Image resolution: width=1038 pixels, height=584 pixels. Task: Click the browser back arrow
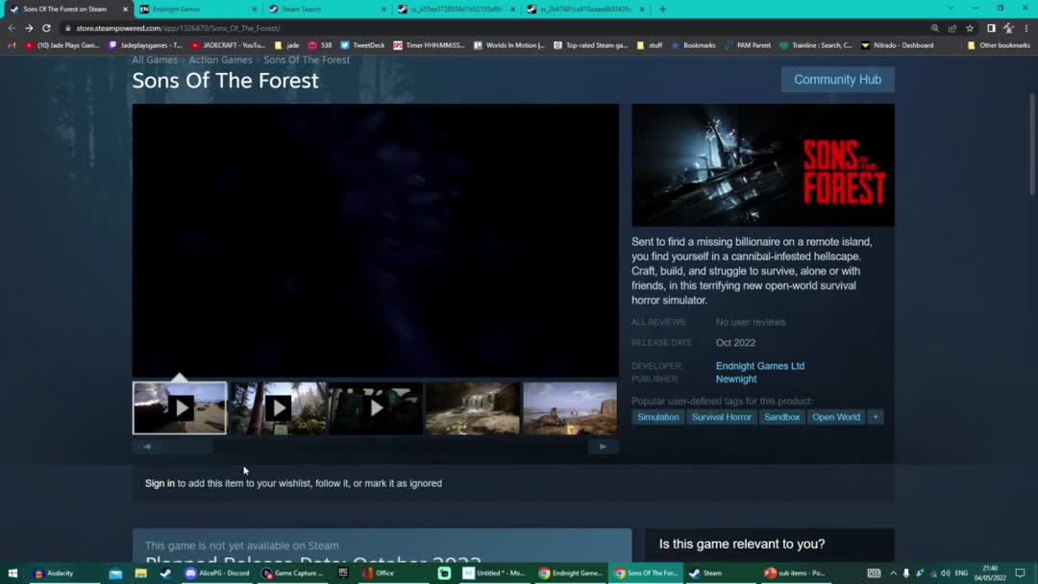[12, 28]
